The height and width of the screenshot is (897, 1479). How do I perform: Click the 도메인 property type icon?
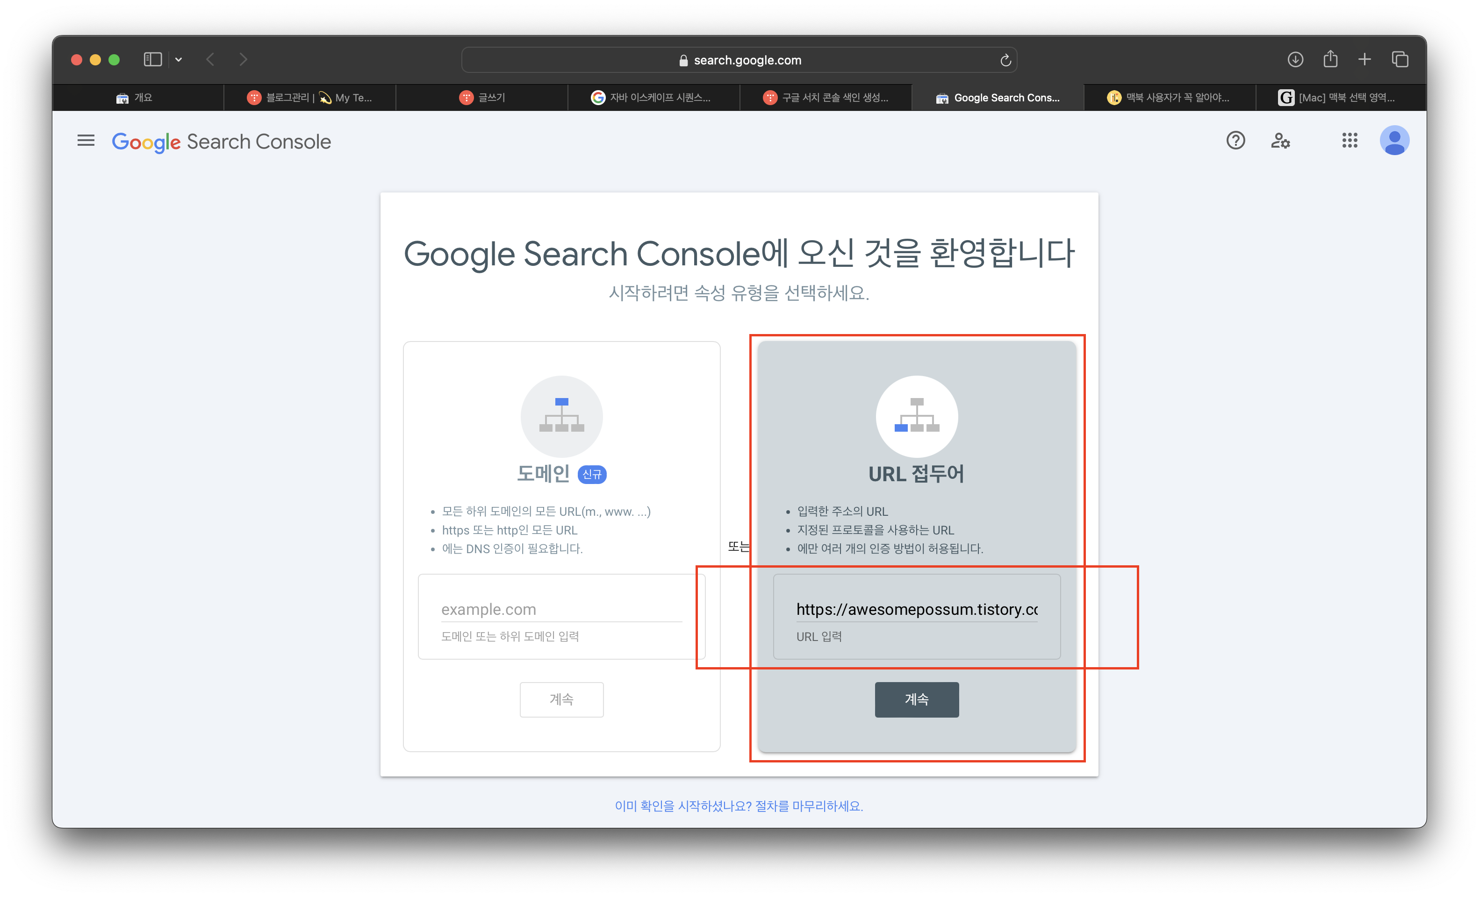point(561,416)
